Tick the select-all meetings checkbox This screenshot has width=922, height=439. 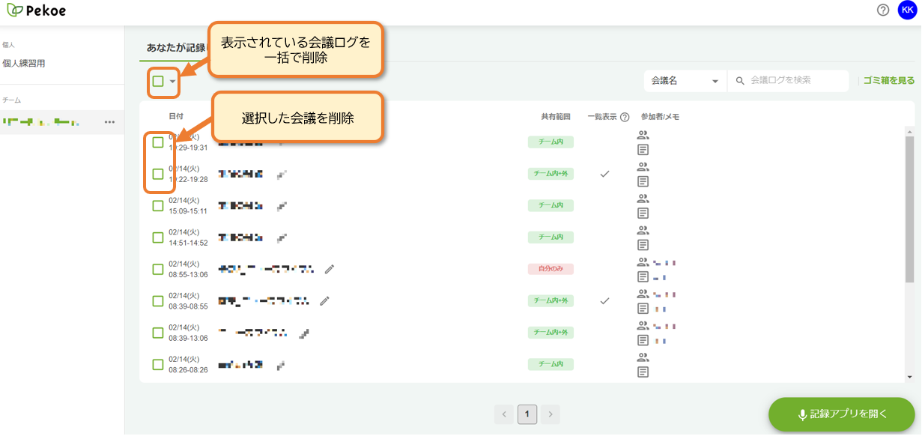(x=158, y=81)
